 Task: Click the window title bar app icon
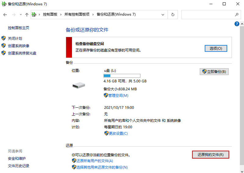pos(4,4)
